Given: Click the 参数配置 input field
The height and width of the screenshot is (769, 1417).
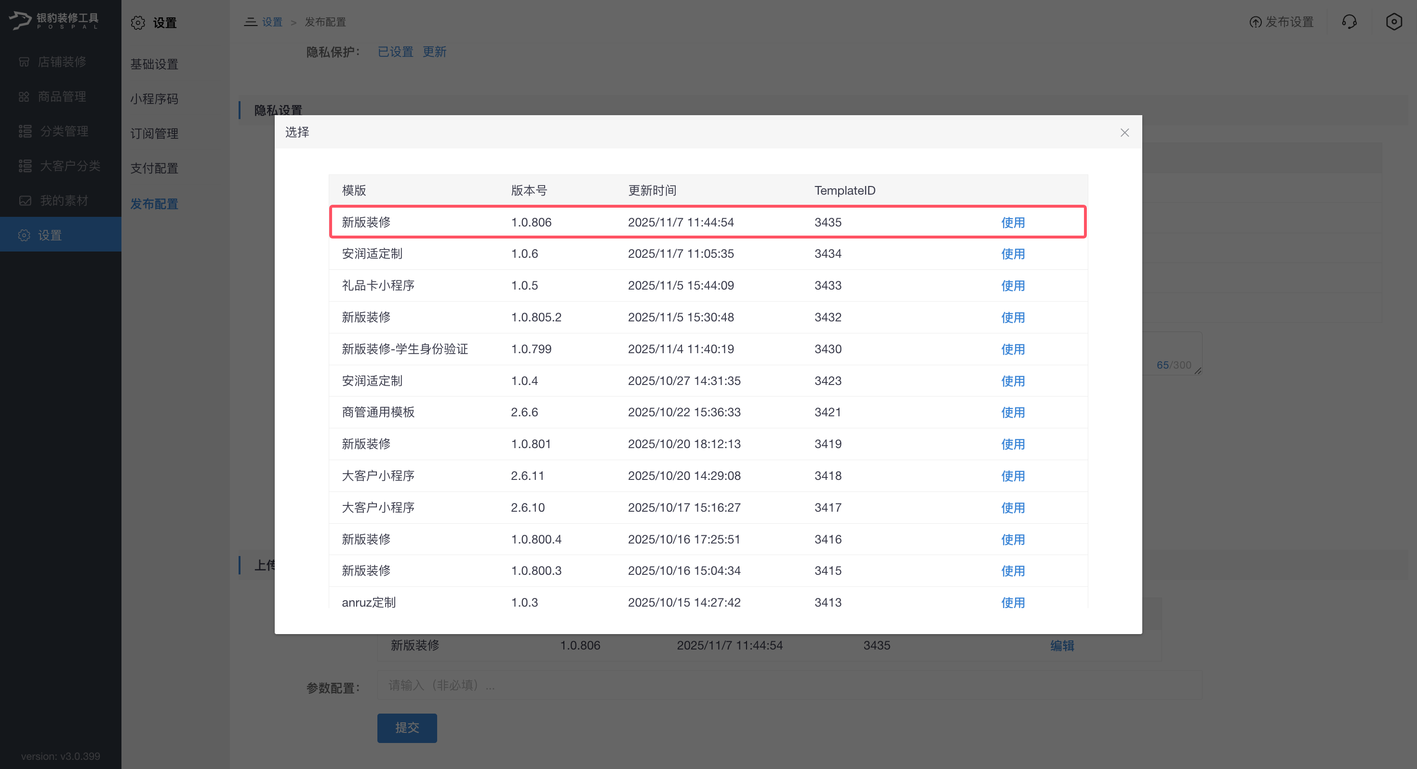Looking at the screenshot, I should click(x=789, y=685).
